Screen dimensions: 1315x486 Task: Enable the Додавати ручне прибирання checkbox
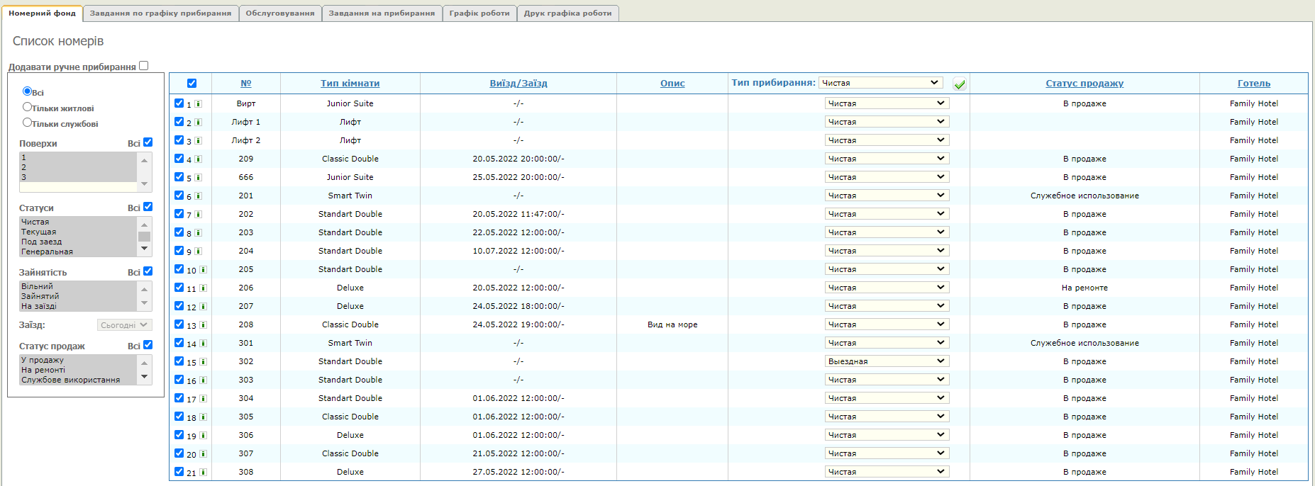[144, 66]
